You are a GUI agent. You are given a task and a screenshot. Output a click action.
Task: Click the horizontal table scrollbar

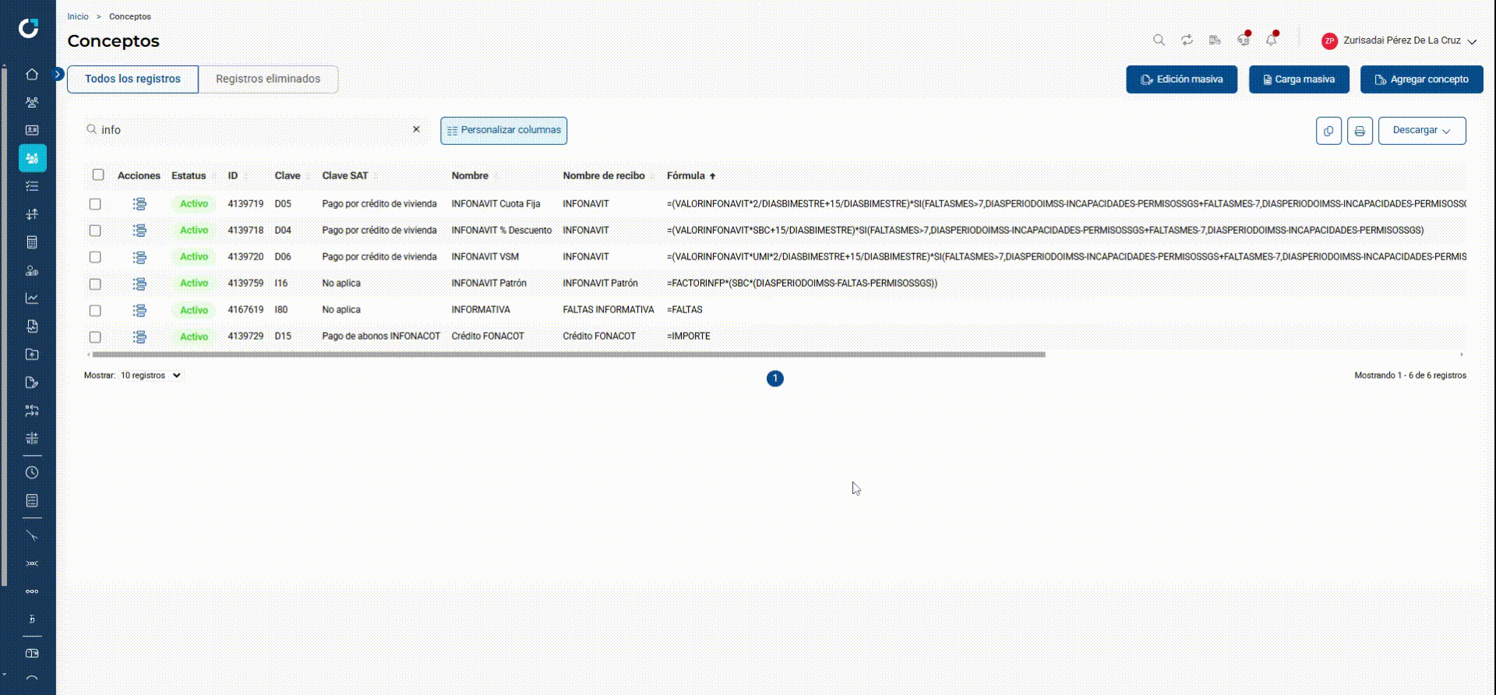569,355
